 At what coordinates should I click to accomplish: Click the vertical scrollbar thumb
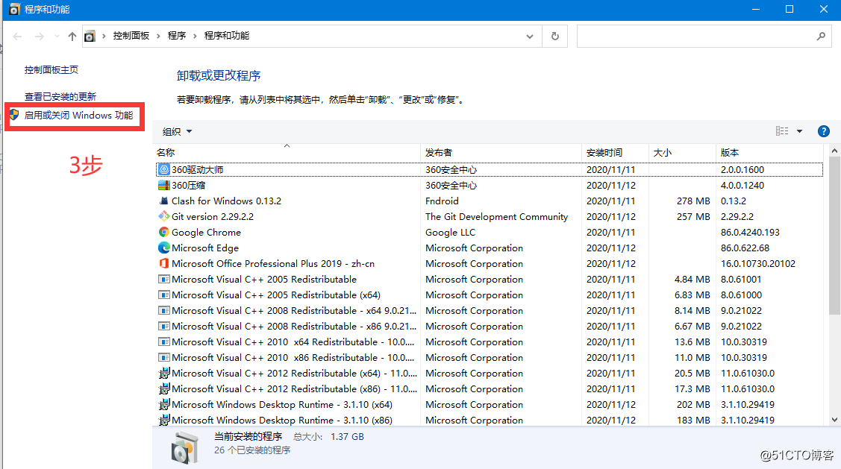(x=834, y=236)
